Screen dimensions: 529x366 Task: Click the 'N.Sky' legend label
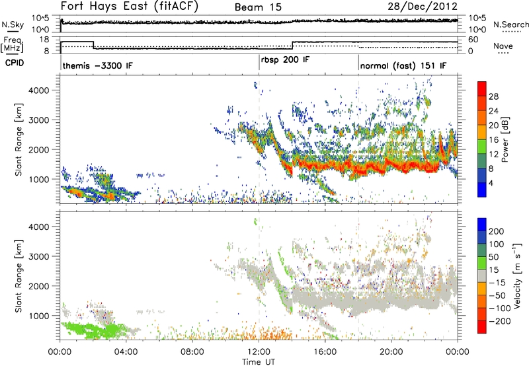click(x=13, y=24)
